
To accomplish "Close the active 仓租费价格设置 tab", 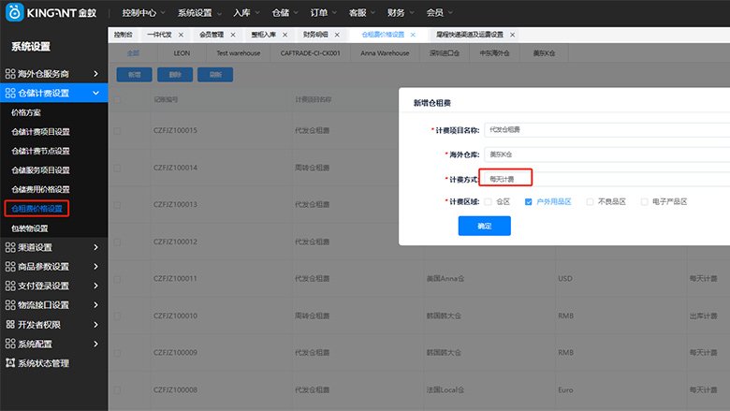I will point(413,35).
